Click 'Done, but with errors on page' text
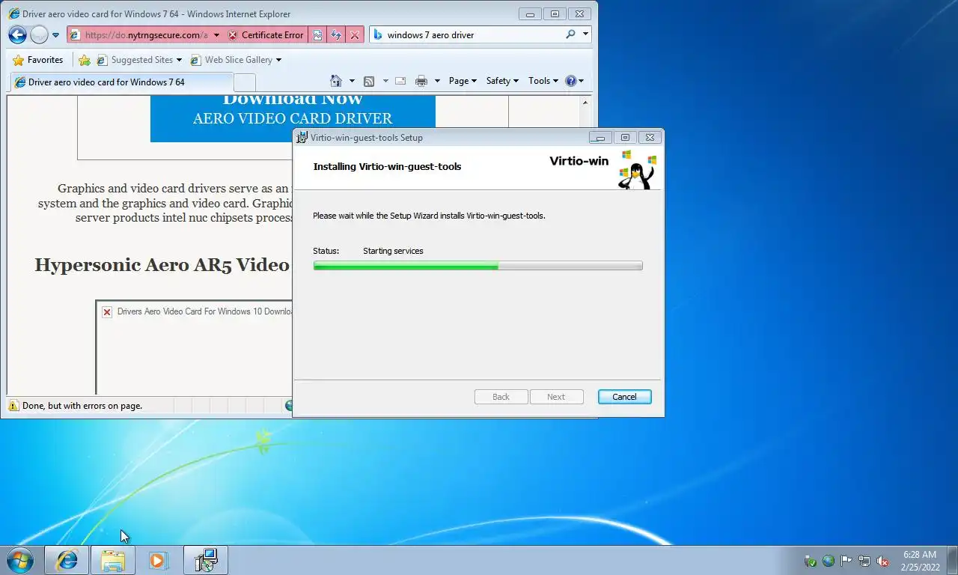This screenshot has width=958, height=575. [x=82, y=406]
